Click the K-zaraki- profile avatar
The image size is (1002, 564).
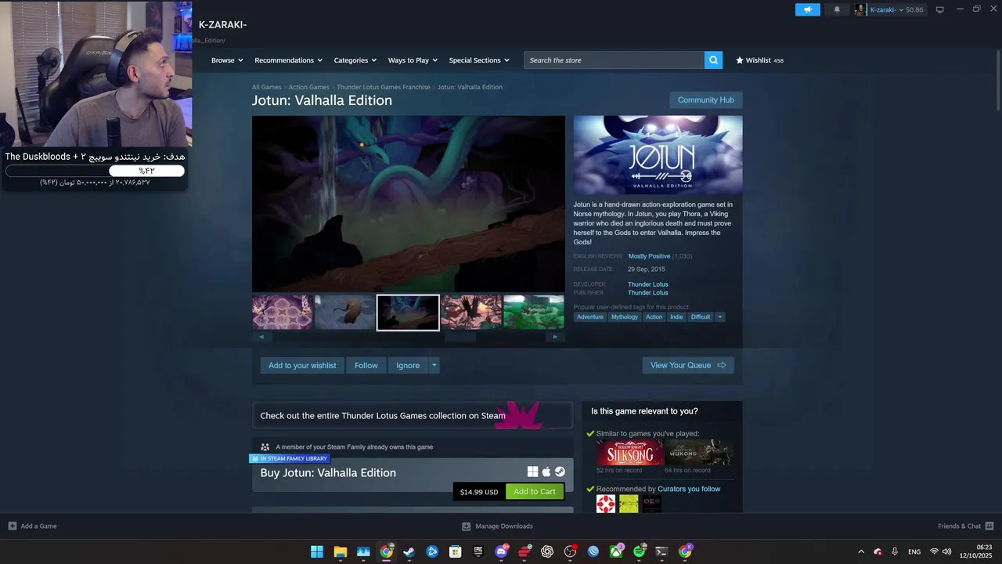pos(860,9)
